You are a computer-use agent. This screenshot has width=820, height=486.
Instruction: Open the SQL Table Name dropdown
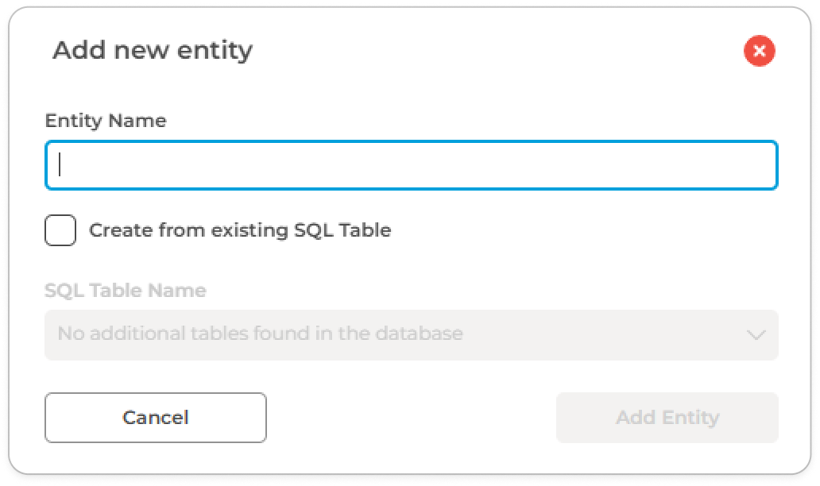click(411, 334)
